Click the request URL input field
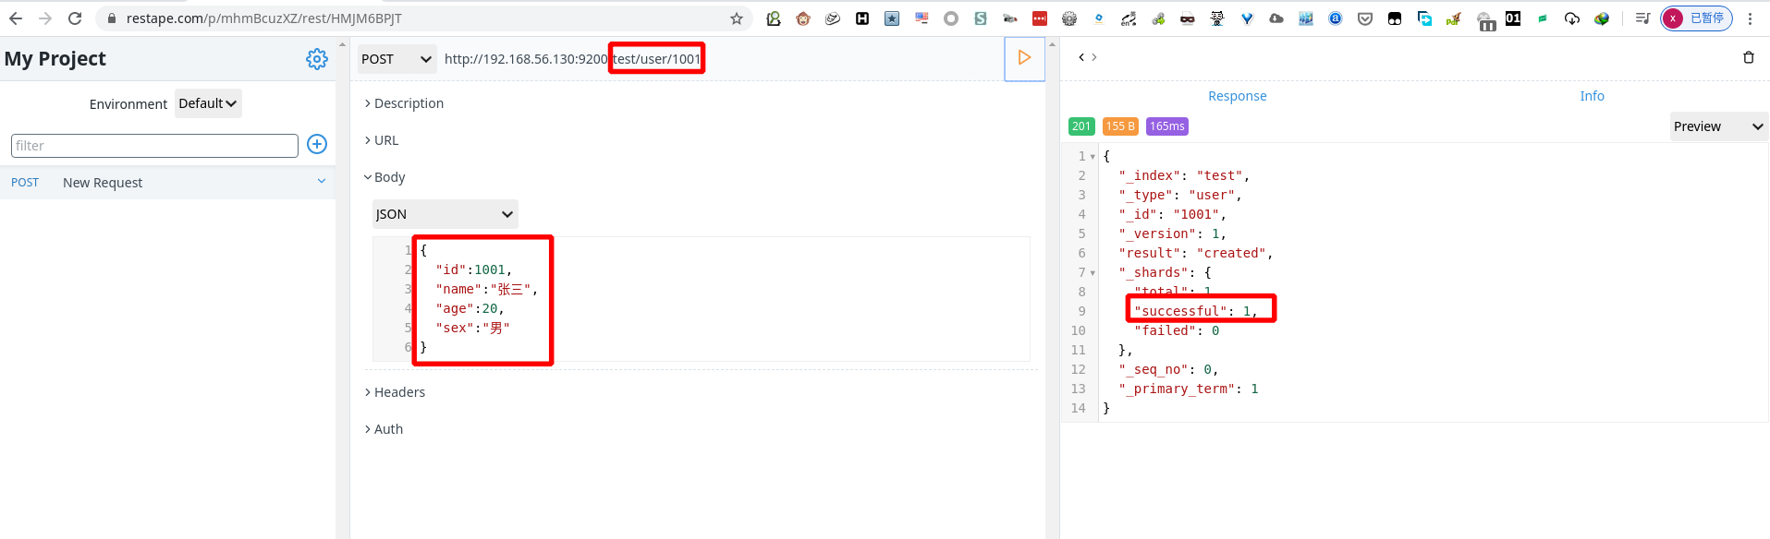The height and width of the screenshot is (539, 1770). 721,59
